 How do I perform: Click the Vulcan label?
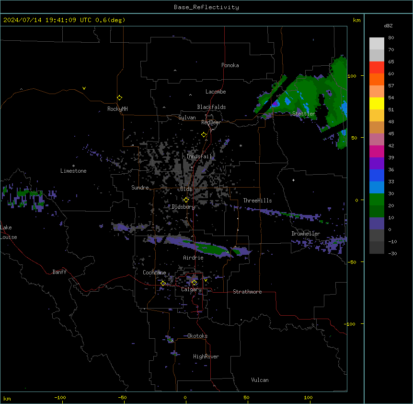coord(260,380)
